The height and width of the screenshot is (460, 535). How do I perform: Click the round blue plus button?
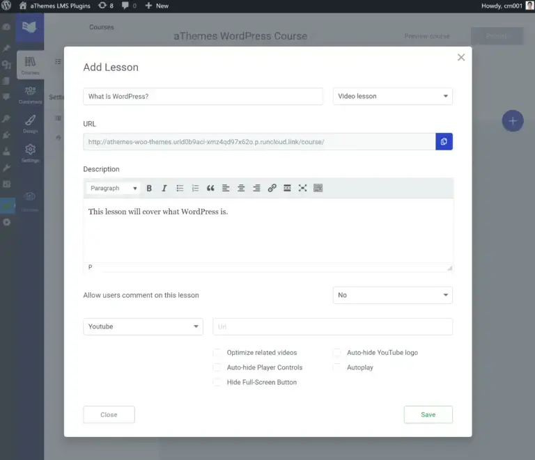pos(513,120)
